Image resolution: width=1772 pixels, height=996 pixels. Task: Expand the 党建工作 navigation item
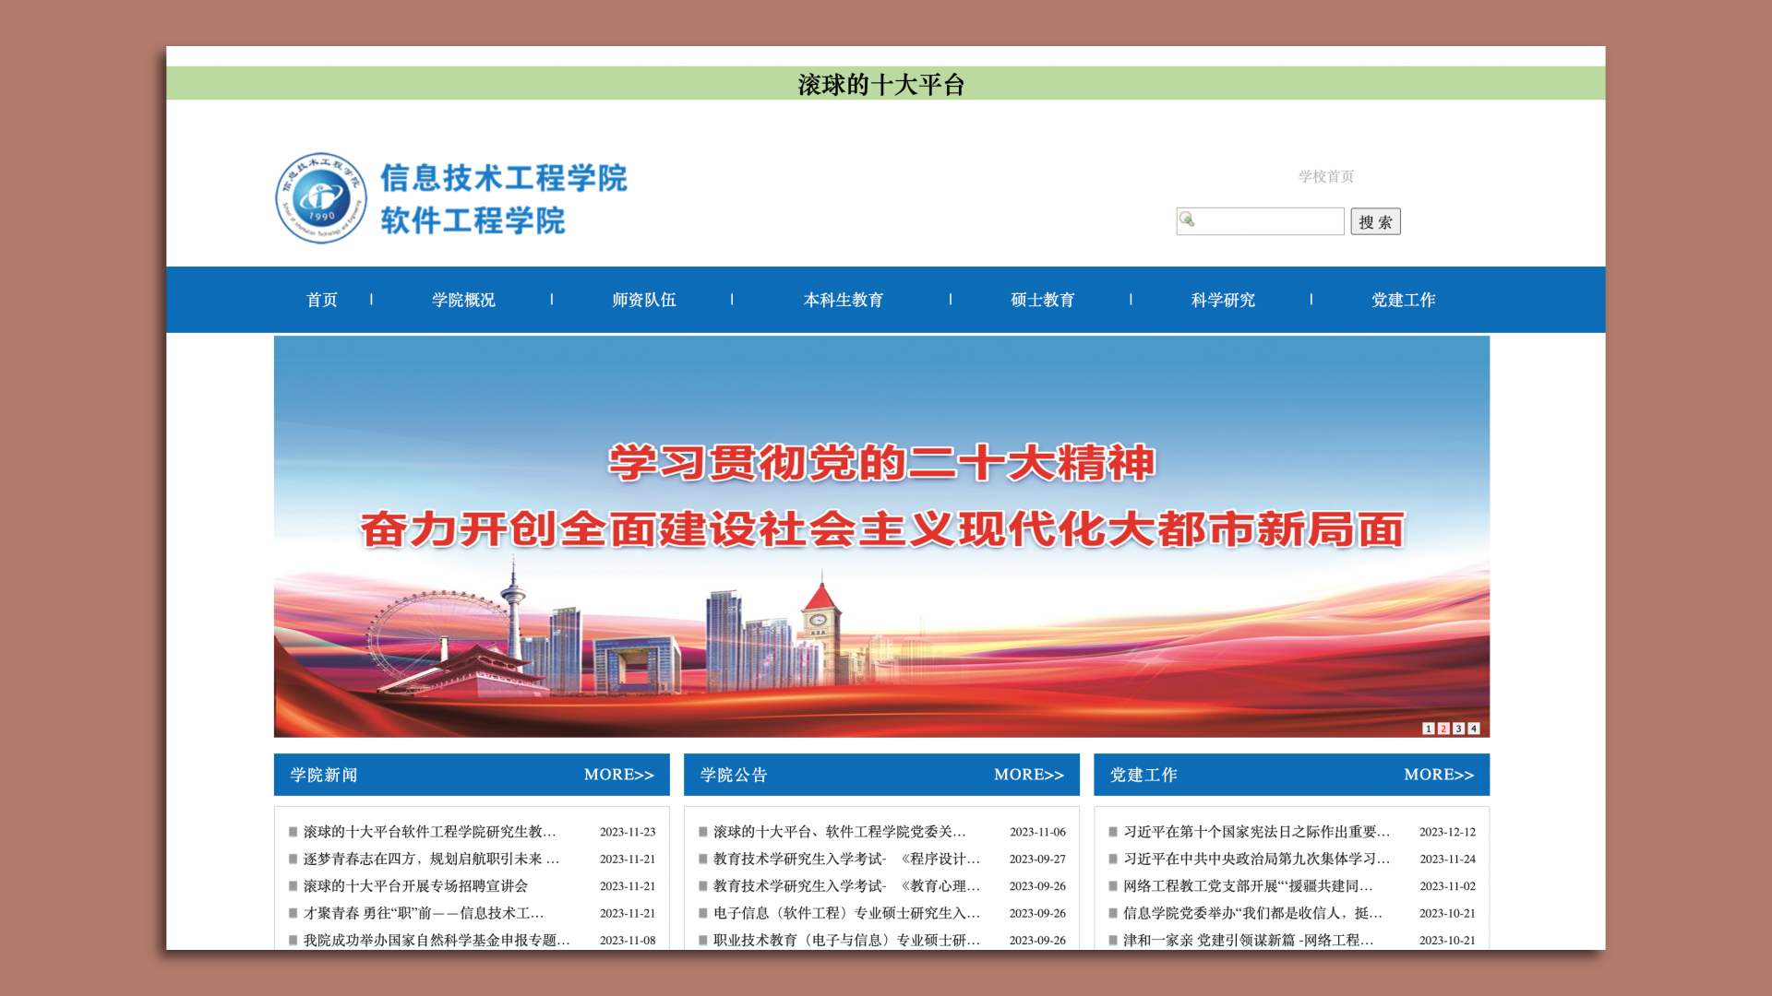(1403, 299)
